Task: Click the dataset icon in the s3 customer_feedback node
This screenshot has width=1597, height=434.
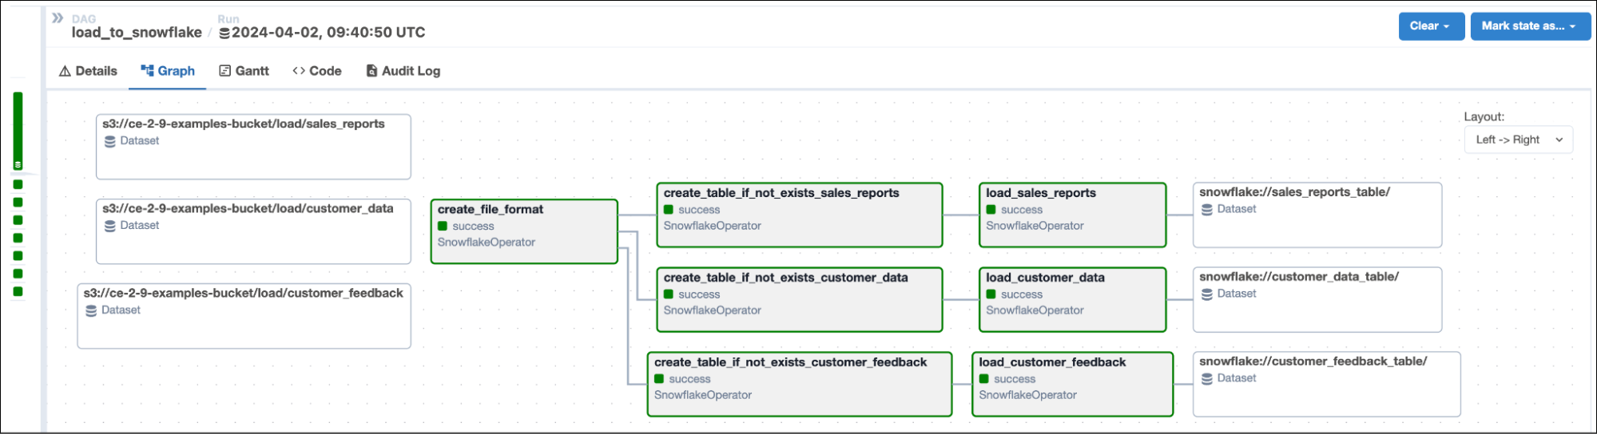Action: click(x=91, y=310)
